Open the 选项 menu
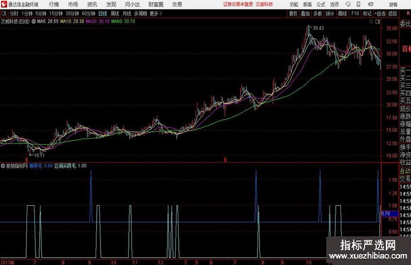The height and width of the screenshot is (265, 411). [x=334, y=4]
